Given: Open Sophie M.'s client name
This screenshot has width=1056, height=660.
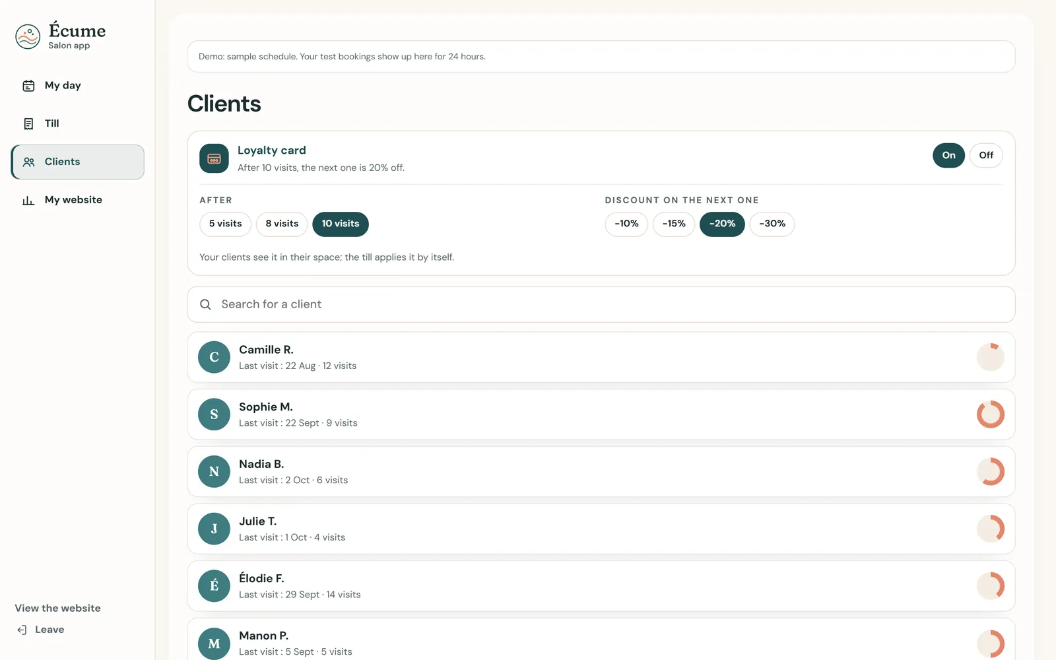Looking at the screenshot, I should 266,407.
